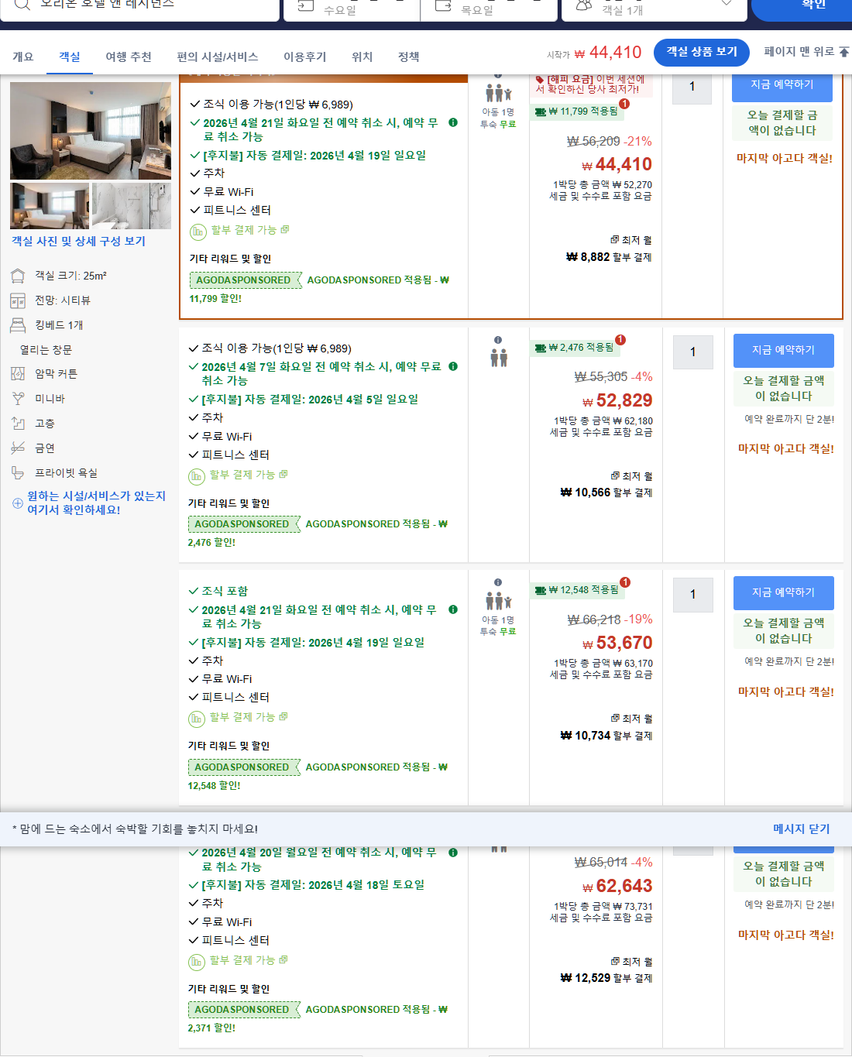Click the high floor (고층) stairs icon
The height and width of the screenshot is (1057, 852).
click(x=17, y=423)
